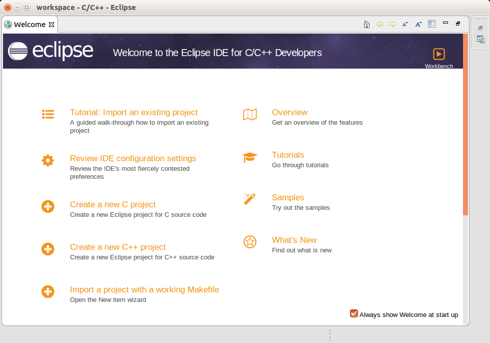Click the plus icon for new C++ project
This screenshot has width=490, height=343.
[48, 249]
